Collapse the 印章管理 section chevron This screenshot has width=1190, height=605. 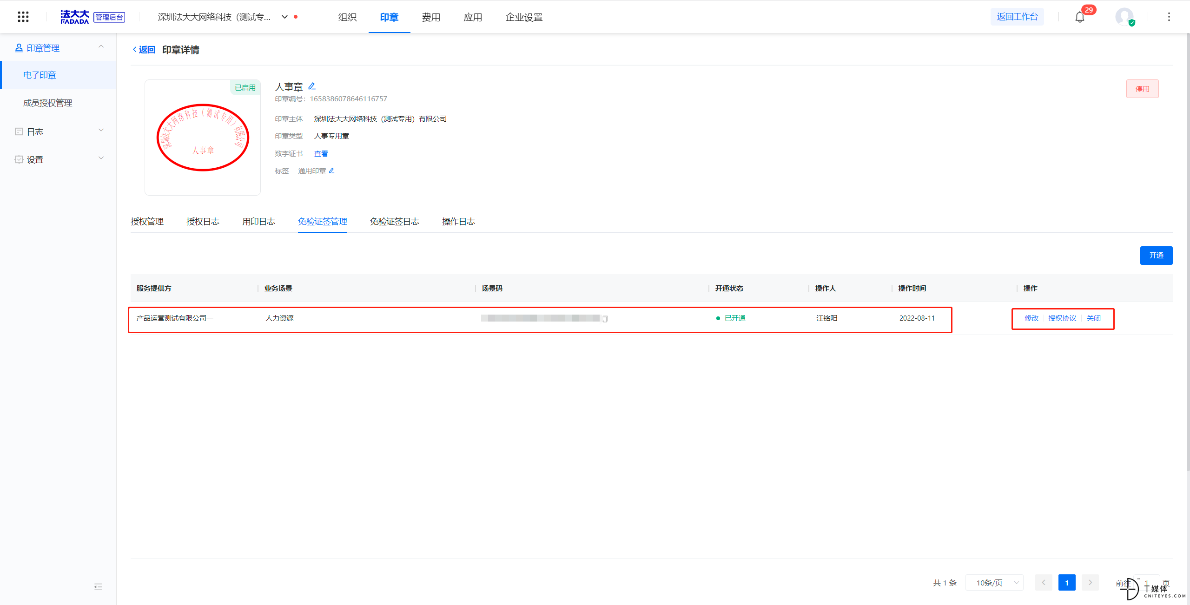pos(101,46)
